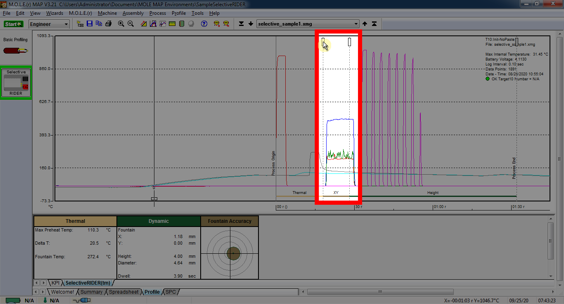Zoom in with the plus magnifier icon
This screenshot has width=564, height=304.
click(121, 24)
